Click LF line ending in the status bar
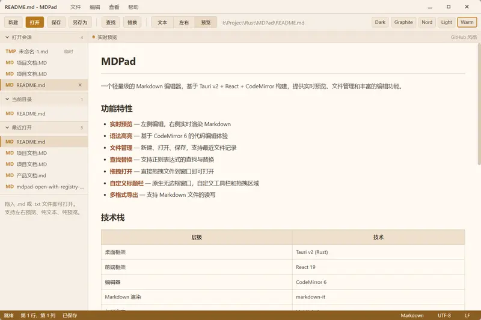The height and width of the screenshot is (320, 481). tap(467, 315)
